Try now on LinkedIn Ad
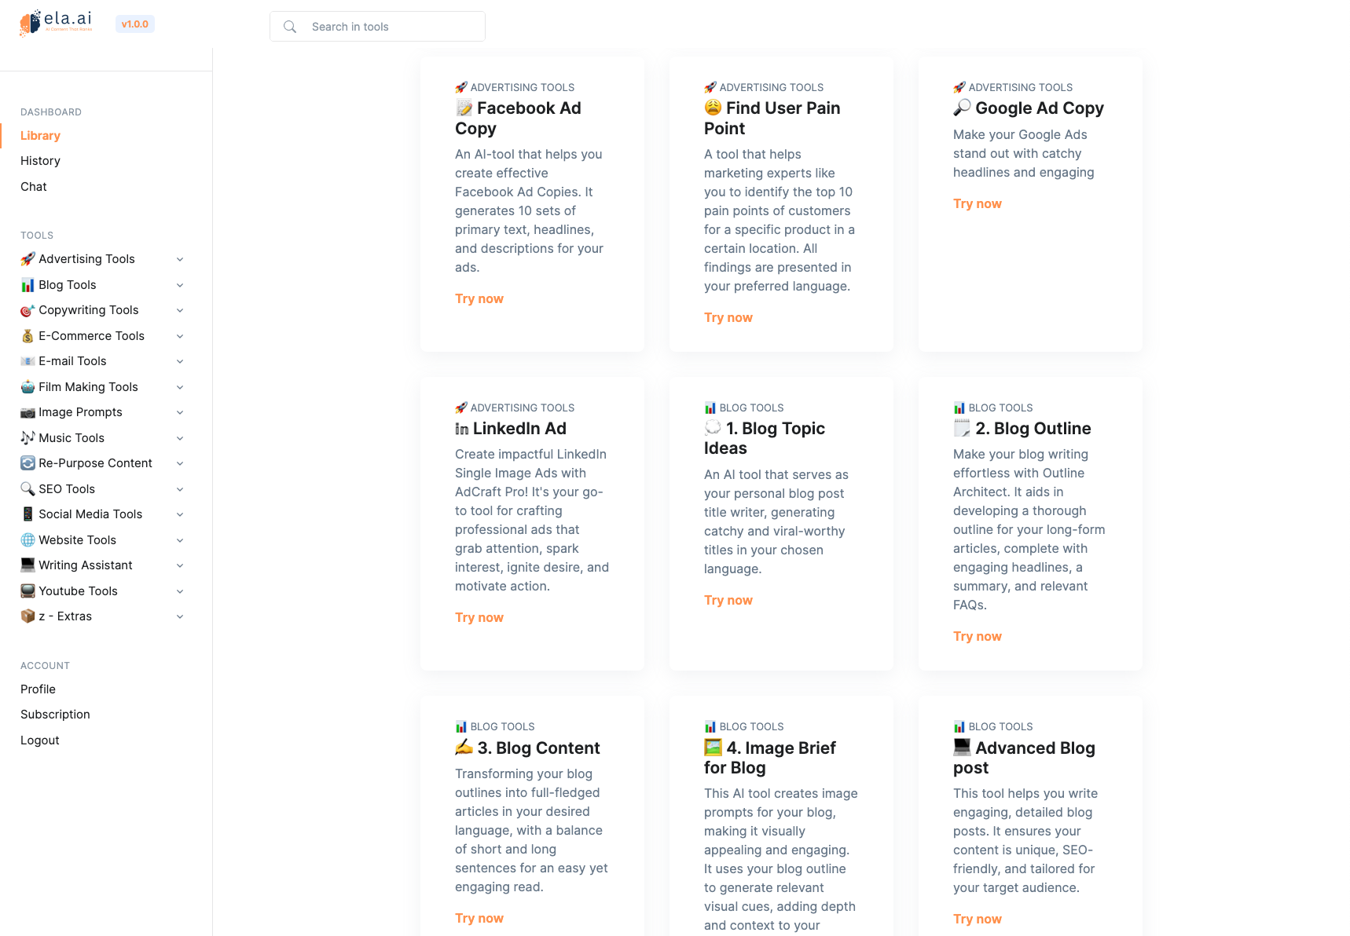The height and width of the screenshot is (936, 1350). point(479,618)
